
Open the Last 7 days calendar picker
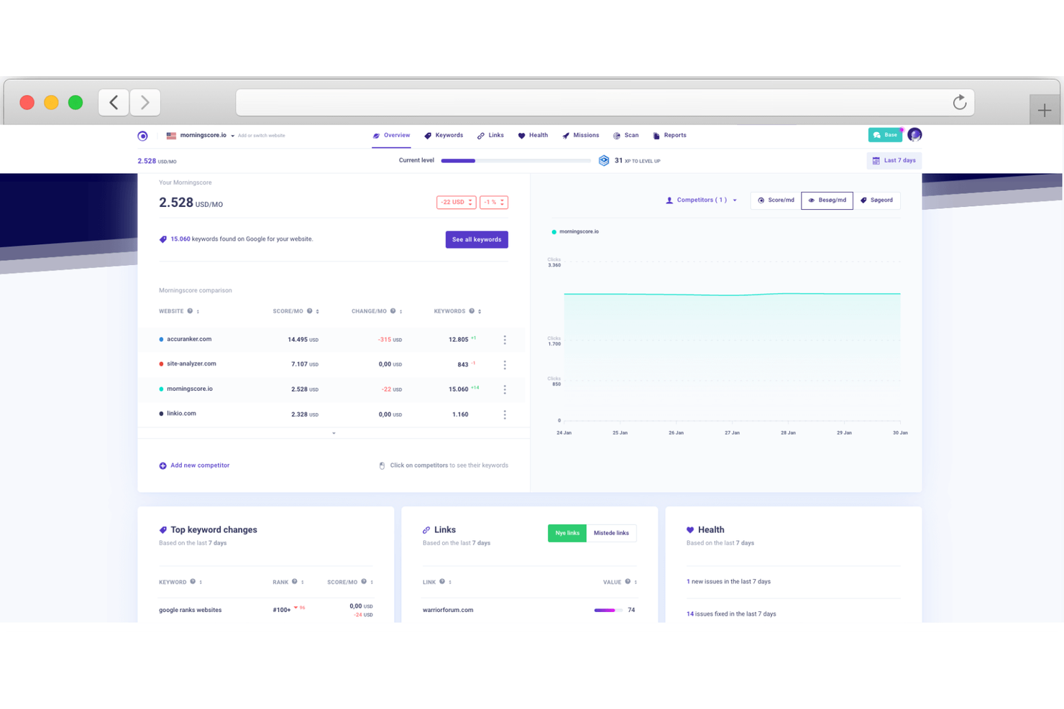pyautogui.click(x=894, y=160)
